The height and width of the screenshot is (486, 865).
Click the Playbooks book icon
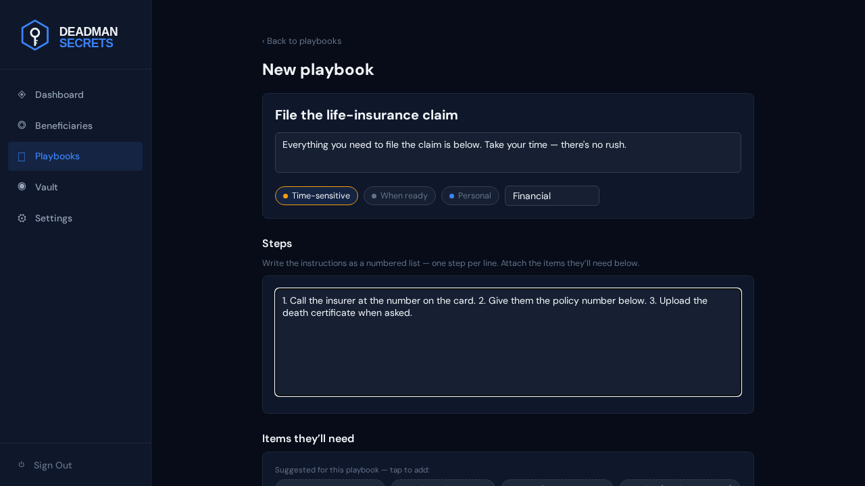click(x=22, y=157)
